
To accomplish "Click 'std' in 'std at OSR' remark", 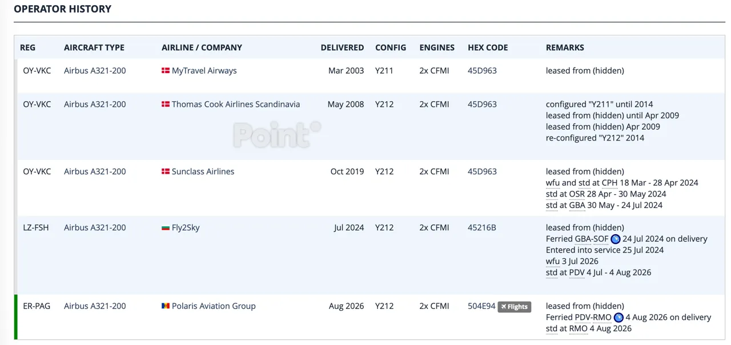I will coord(552,194).
